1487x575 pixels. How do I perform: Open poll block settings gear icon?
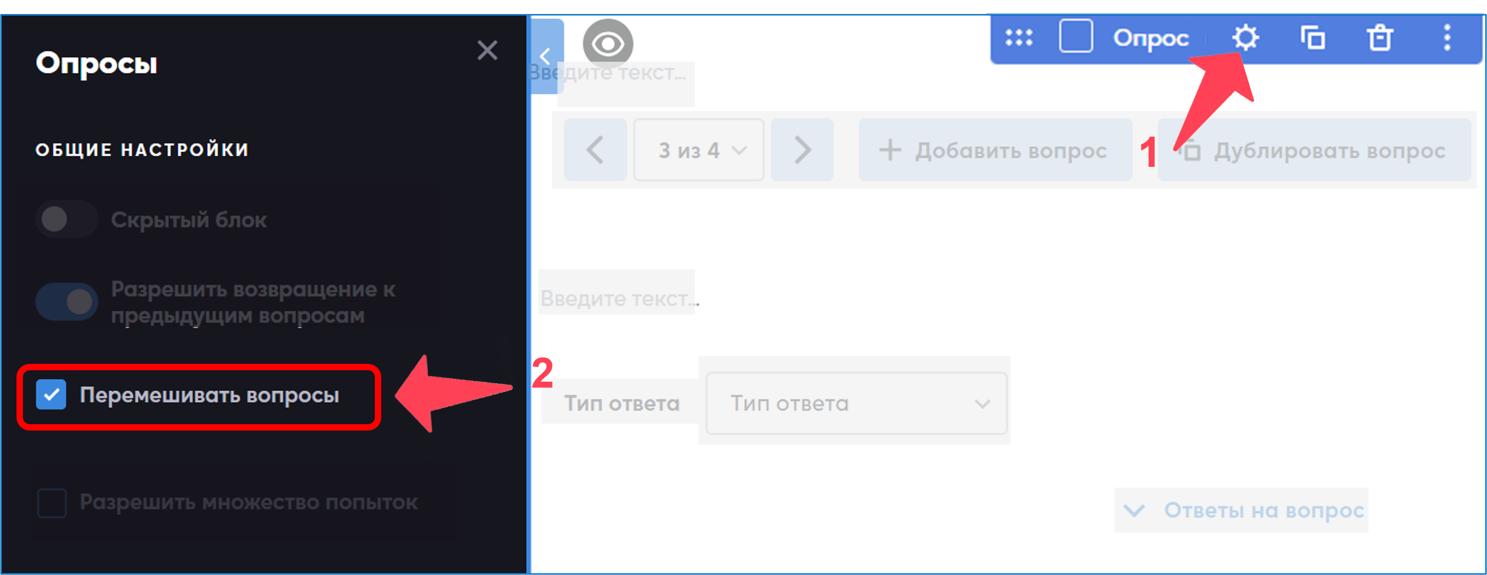click(1245, 38)
